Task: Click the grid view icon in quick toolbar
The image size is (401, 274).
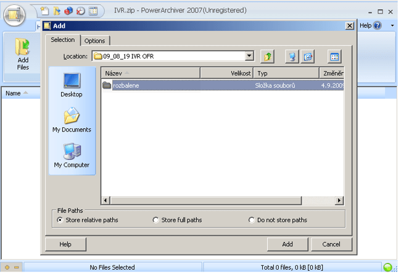Action: tap(93, 10)
